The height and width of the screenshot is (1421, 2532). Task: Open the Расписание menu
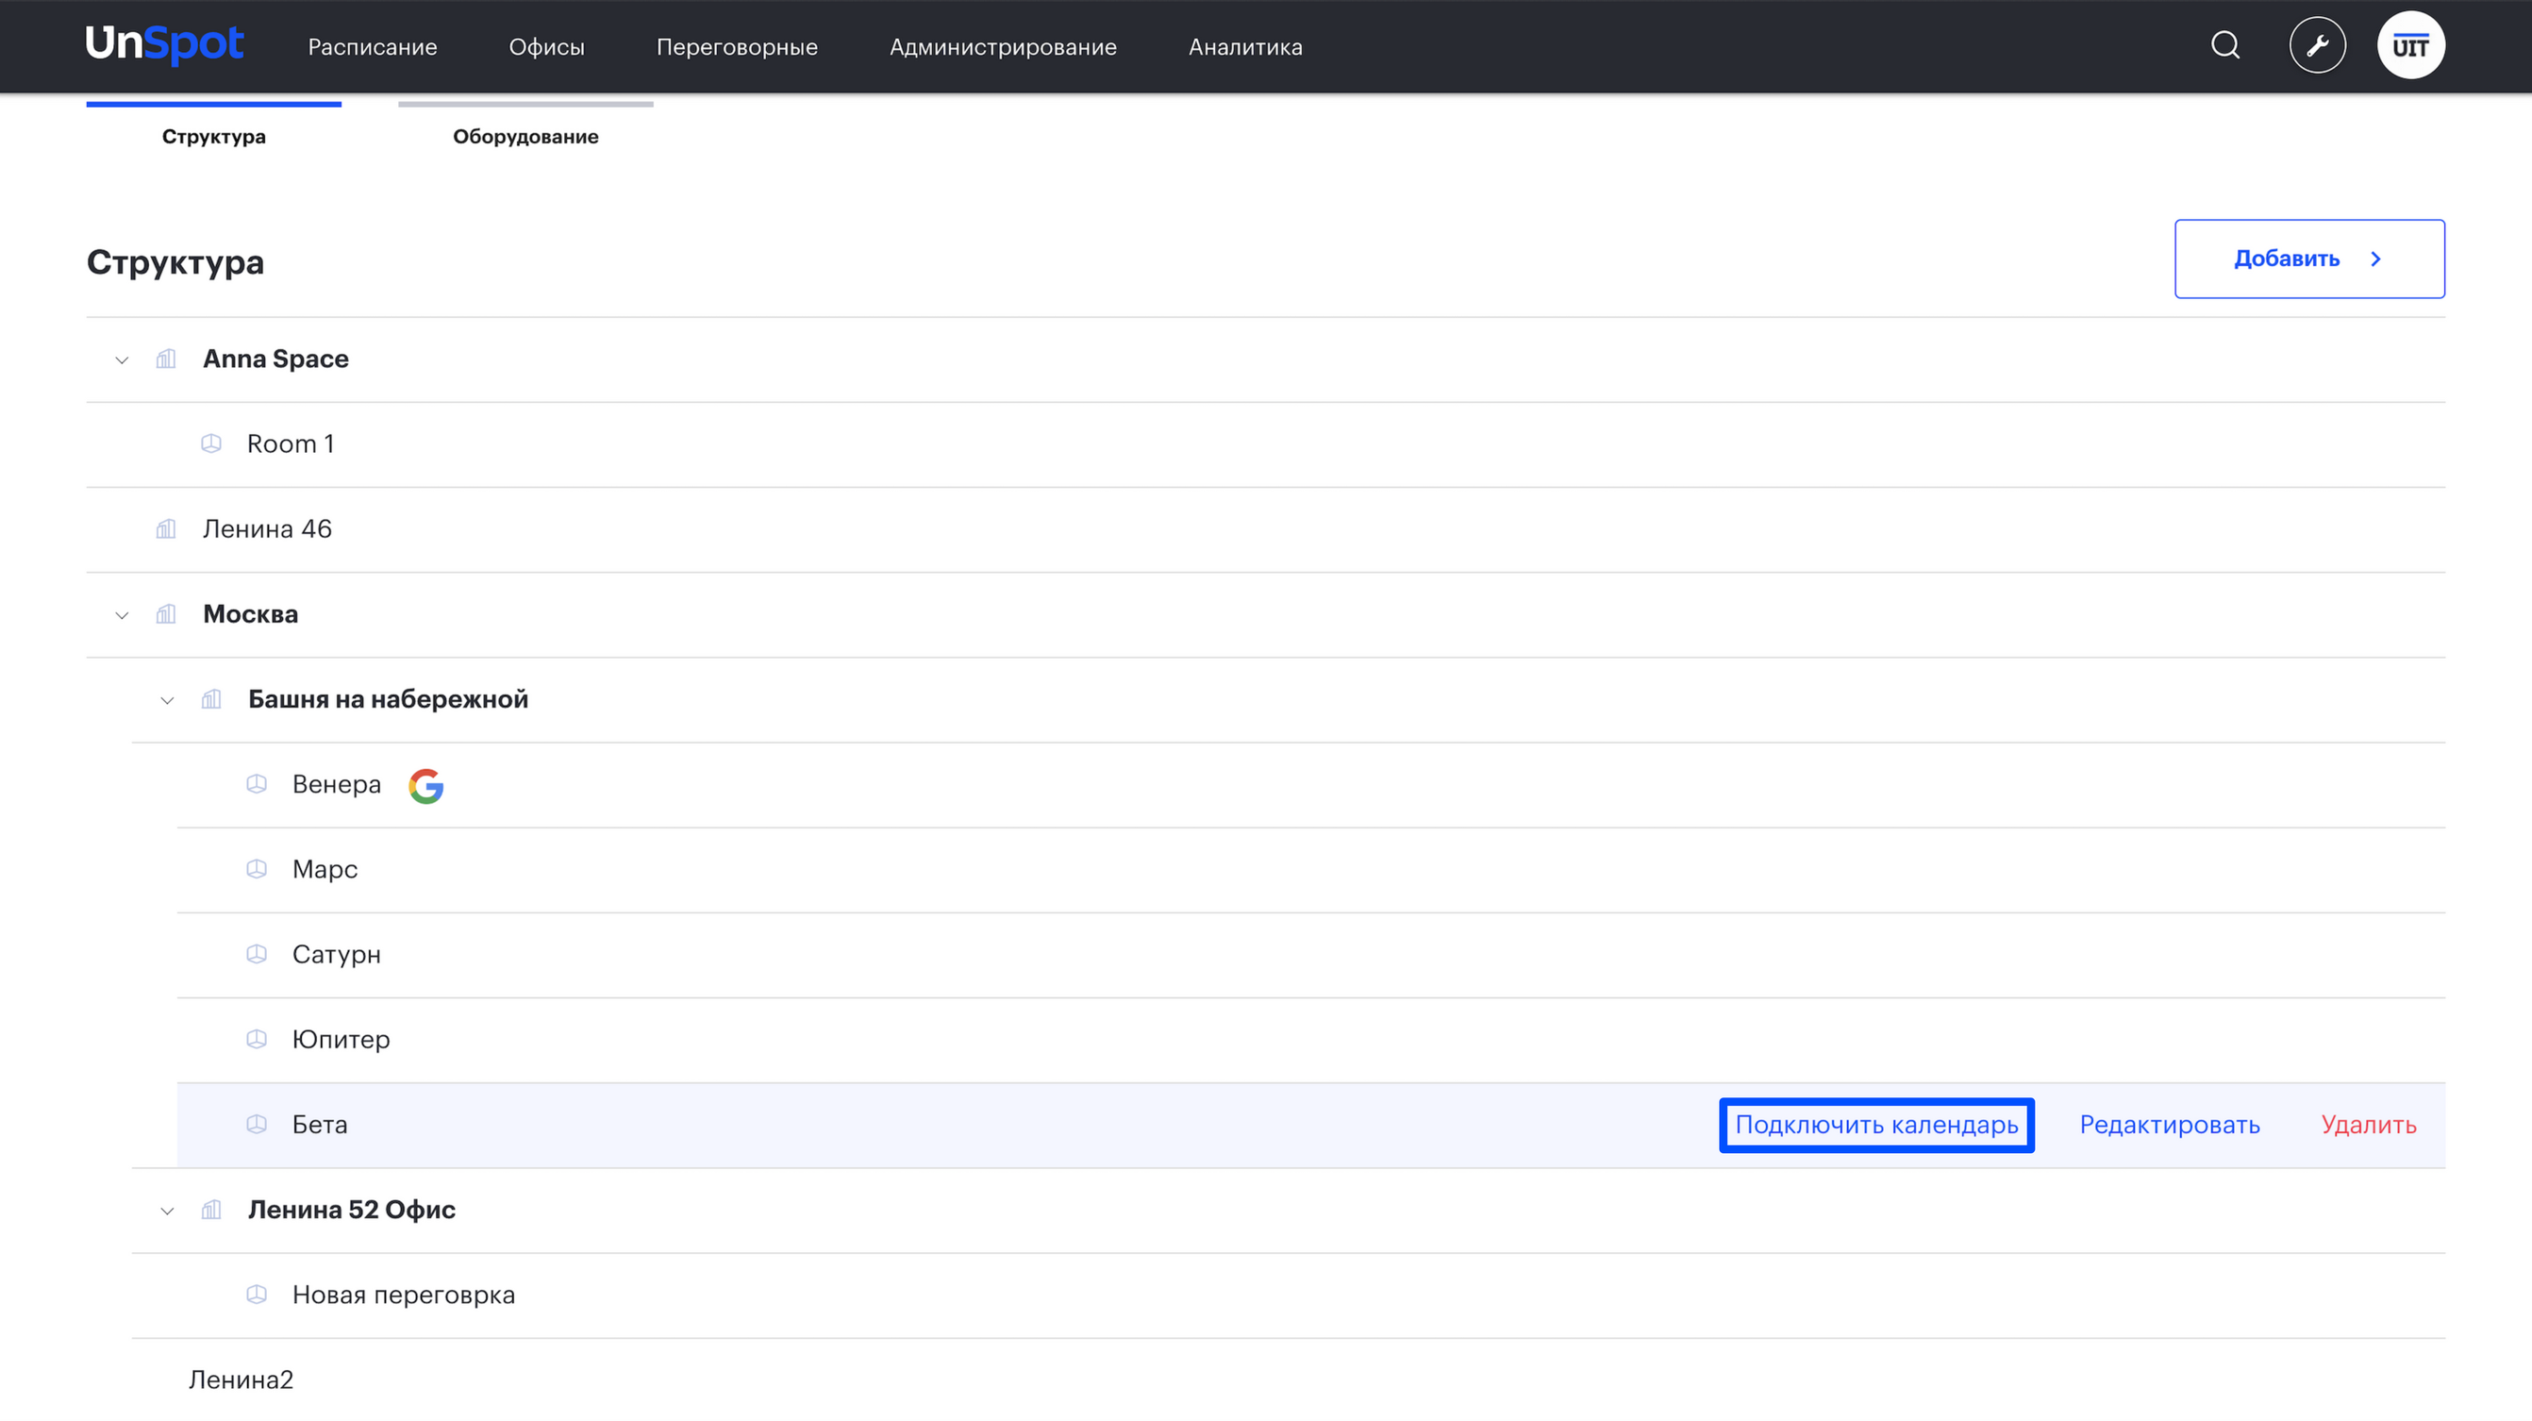(373, 46)
